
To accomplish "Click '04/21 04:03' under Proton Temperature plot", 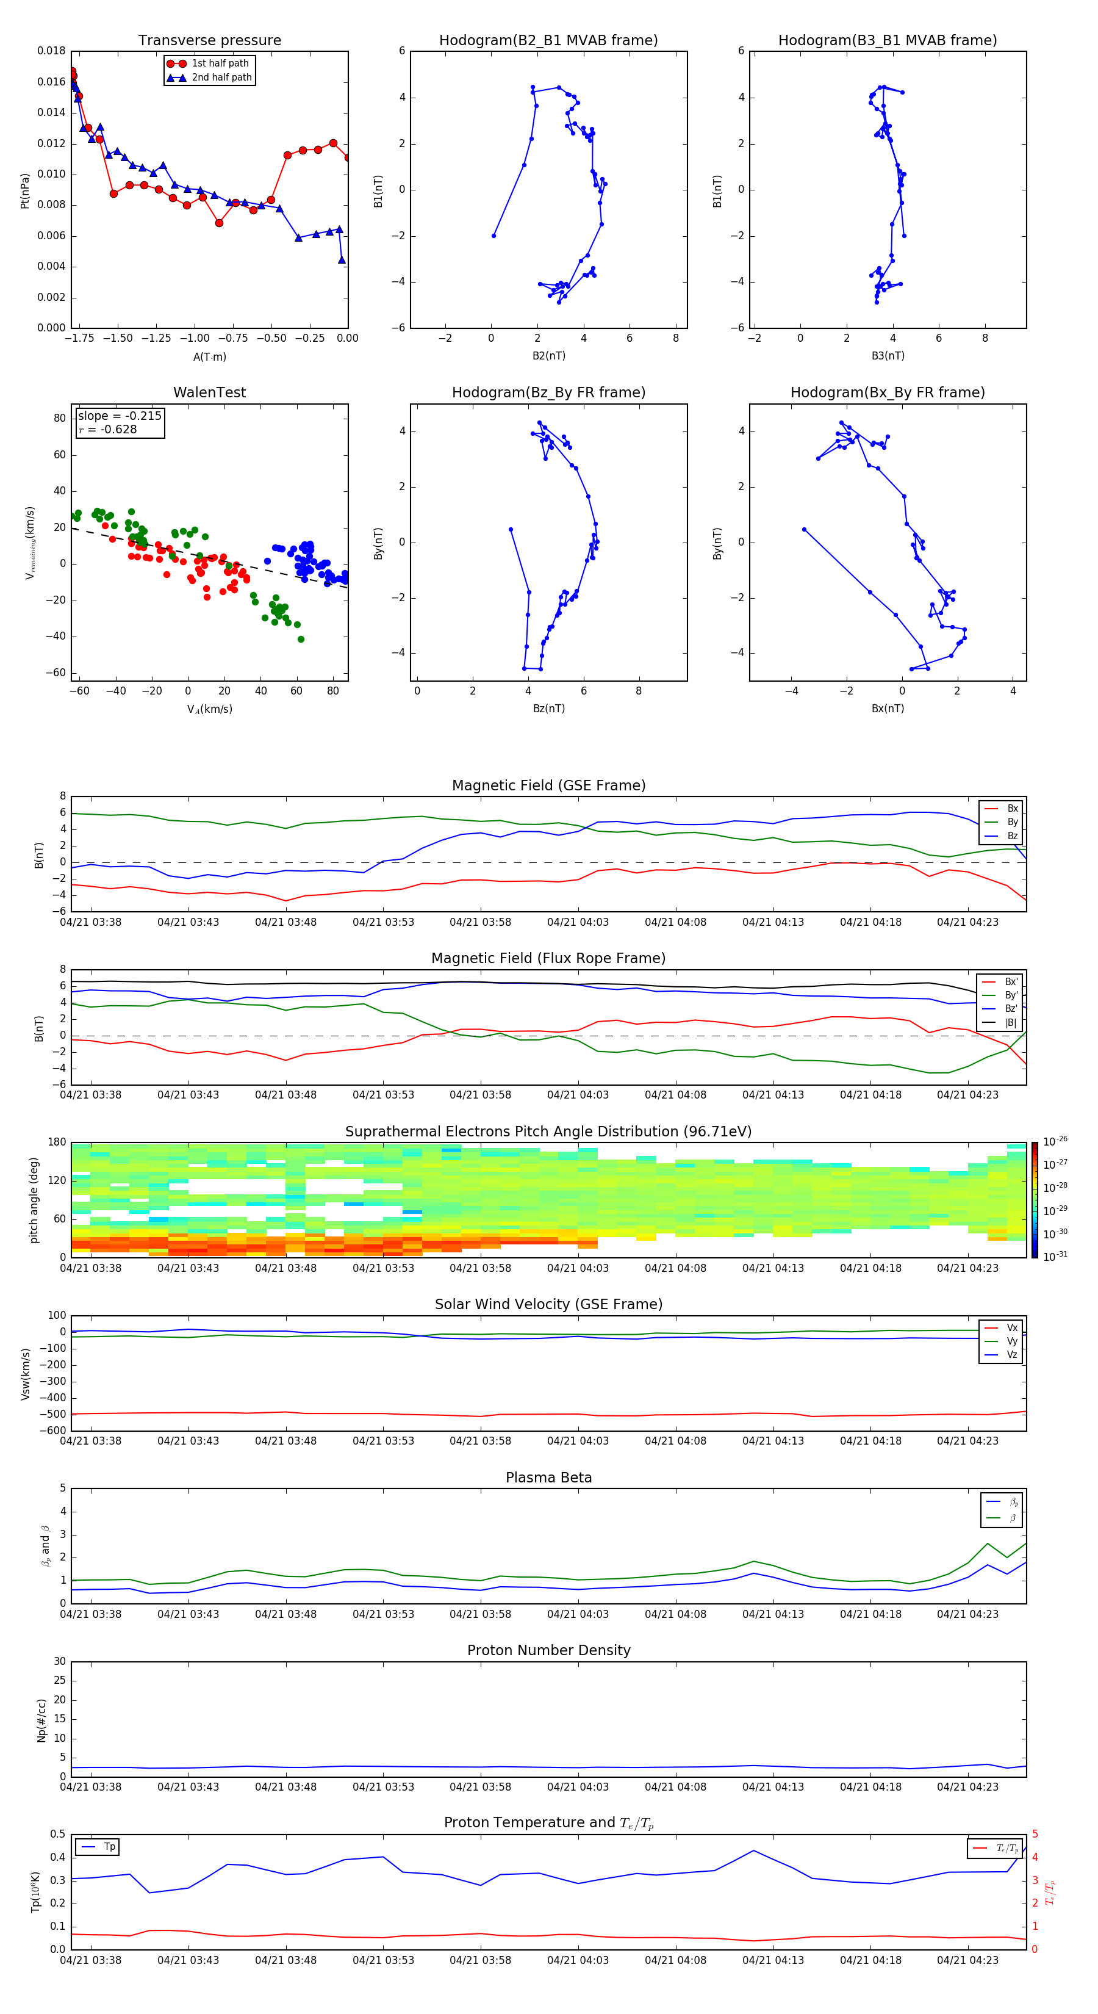I will pyautogui.click(x=578, y=1960).
